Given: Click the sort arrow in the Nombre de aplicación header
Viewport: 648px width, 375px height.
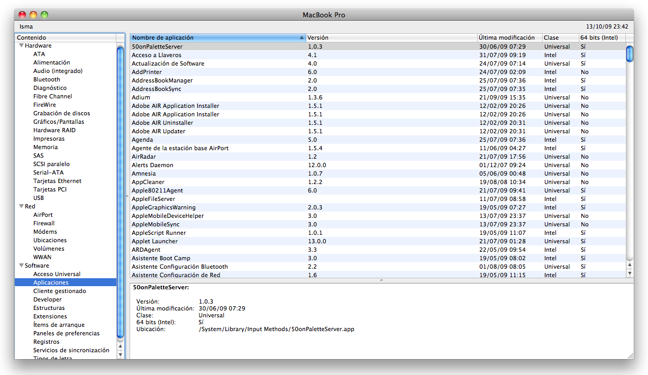Looking at the screenshot, I should pos(302,38).
